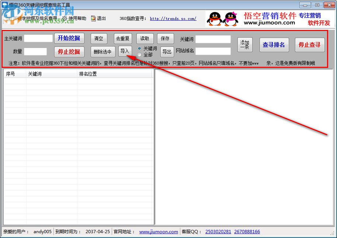The image size is (337, 238).
Task: Open www.jiumoon.com status bar link
Action: pos(159,232)
